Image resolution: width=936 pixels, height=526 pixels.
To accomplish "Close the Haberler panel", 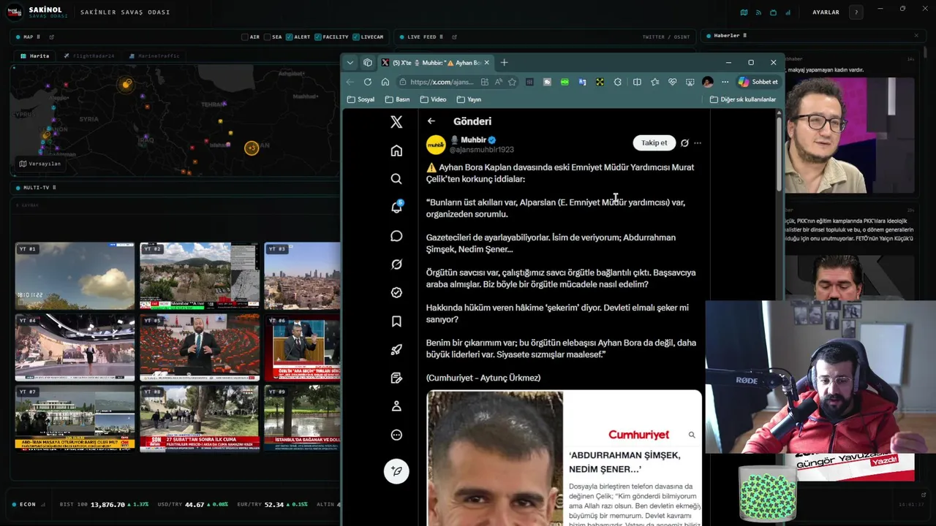I will point(916,36).
